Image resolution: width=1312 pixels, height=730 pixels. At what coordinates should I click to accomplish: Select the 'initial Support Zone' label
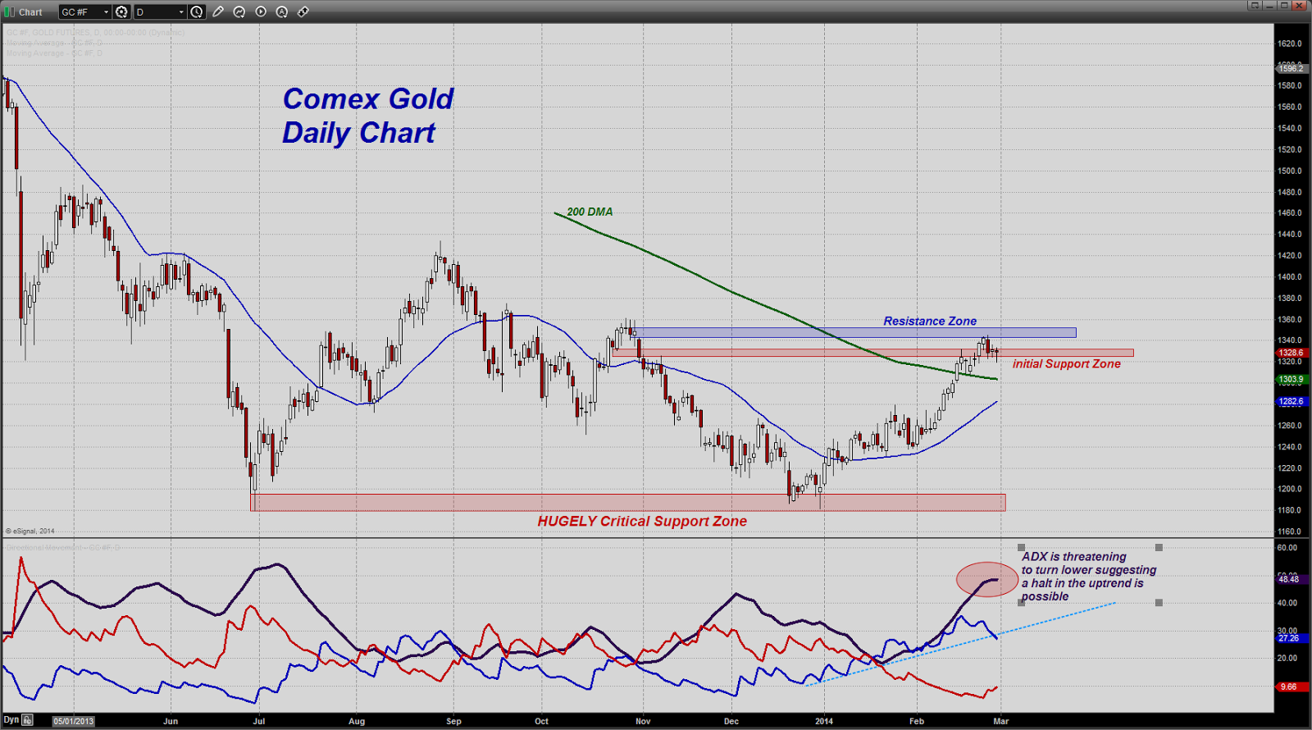tap(1066, 364)
